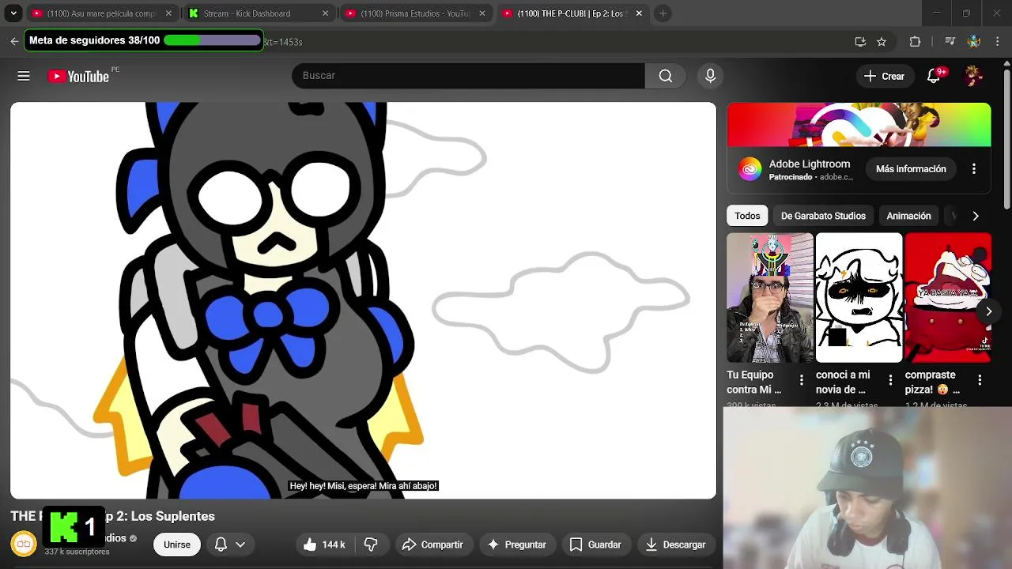Open the media controls toolbar icon
This screenshot has height=569, width=1012.
950,42
